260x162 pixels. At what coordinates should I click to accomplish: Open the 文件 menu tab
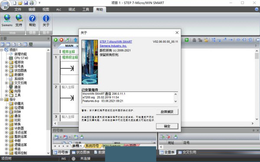tap(18, 9)
